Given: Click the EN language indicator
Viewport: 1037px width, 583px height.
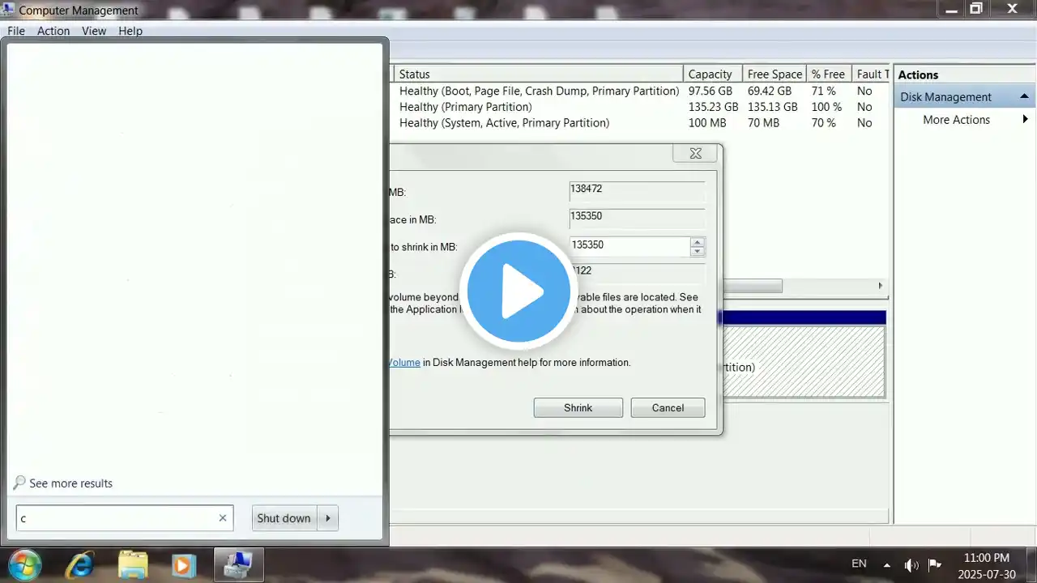Looking at the screenshot, I should coord(859,564).
